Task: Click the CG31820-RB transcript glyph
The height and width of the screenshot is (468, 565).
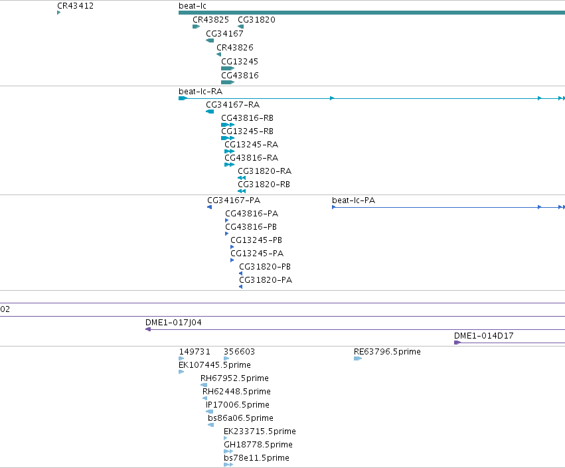Action: coord(242,191)
